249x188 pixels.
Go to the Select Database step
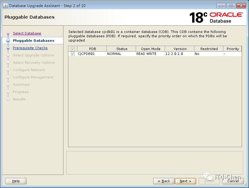27,33
